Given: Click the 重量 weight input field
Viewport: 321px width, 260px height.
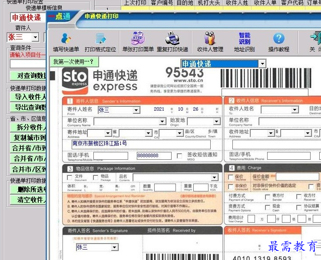Looking at the screenshot, I should (201, 188).
